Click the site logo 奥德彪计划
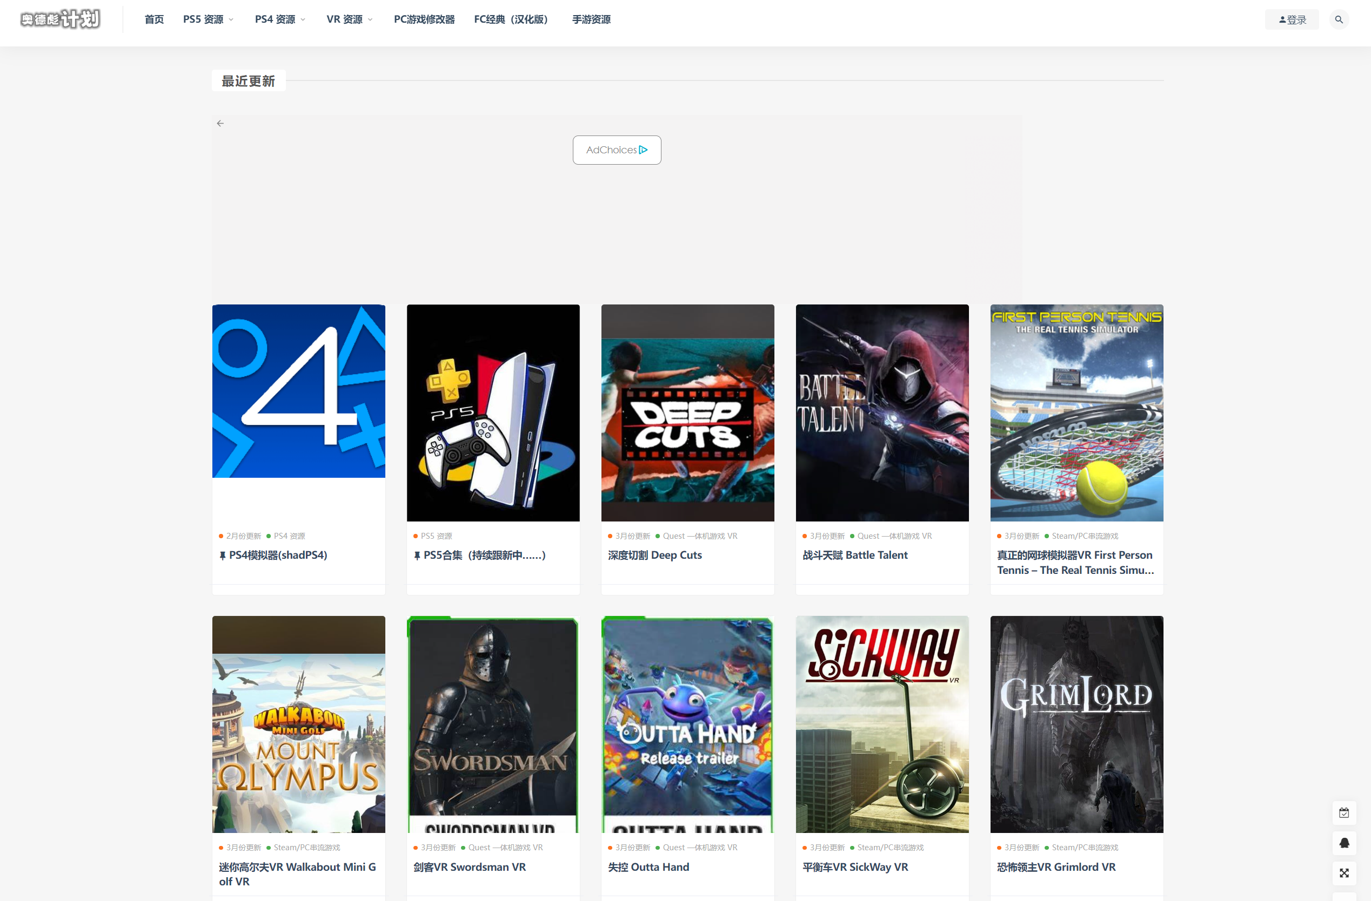1371x901 pixels. [x=60, y=19]
